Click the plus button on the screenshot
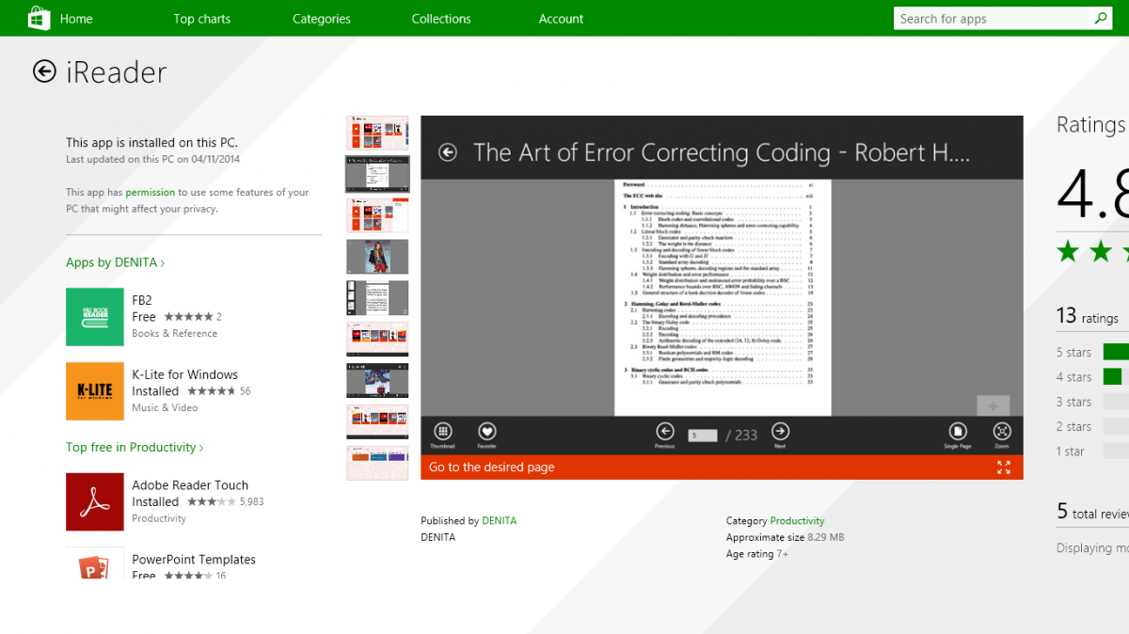1129x634 pixels. point(994,406)
